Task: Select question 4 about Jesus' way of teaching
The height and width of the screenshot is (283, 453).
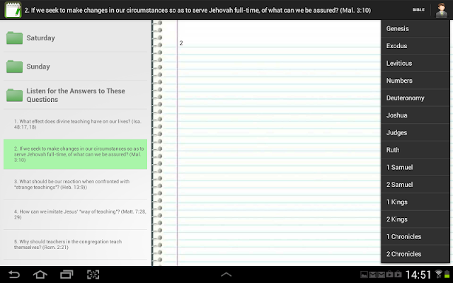Action: click(x=76, y=214)
